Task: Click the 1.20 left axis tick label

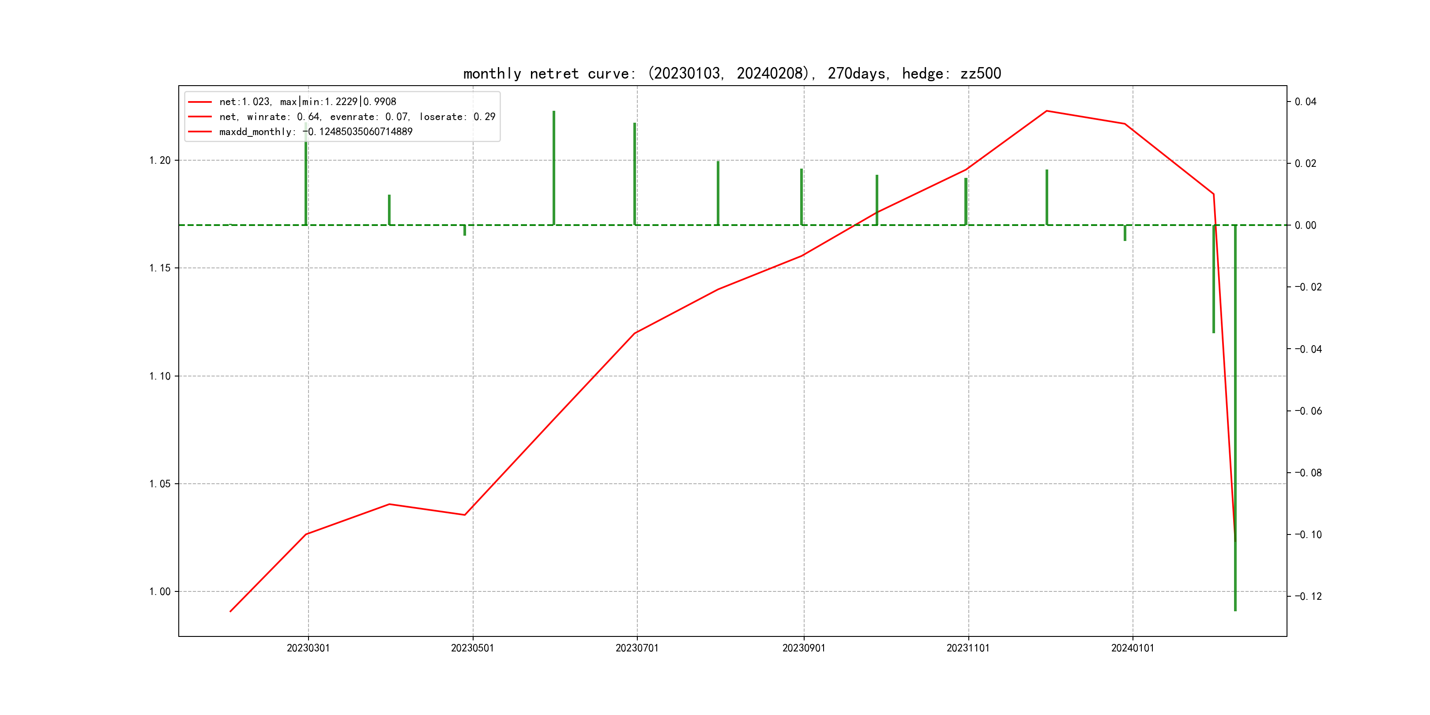Action: point(160,160)
